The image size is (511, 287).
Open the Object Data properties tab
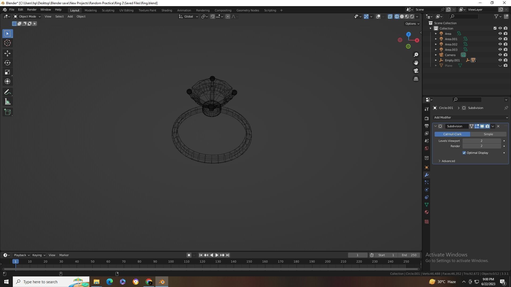click(x=427, y=205)
